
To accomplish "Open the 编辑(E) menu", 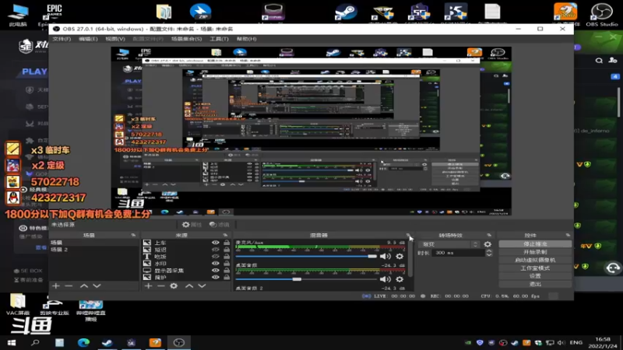I will (x=88, y=39).
